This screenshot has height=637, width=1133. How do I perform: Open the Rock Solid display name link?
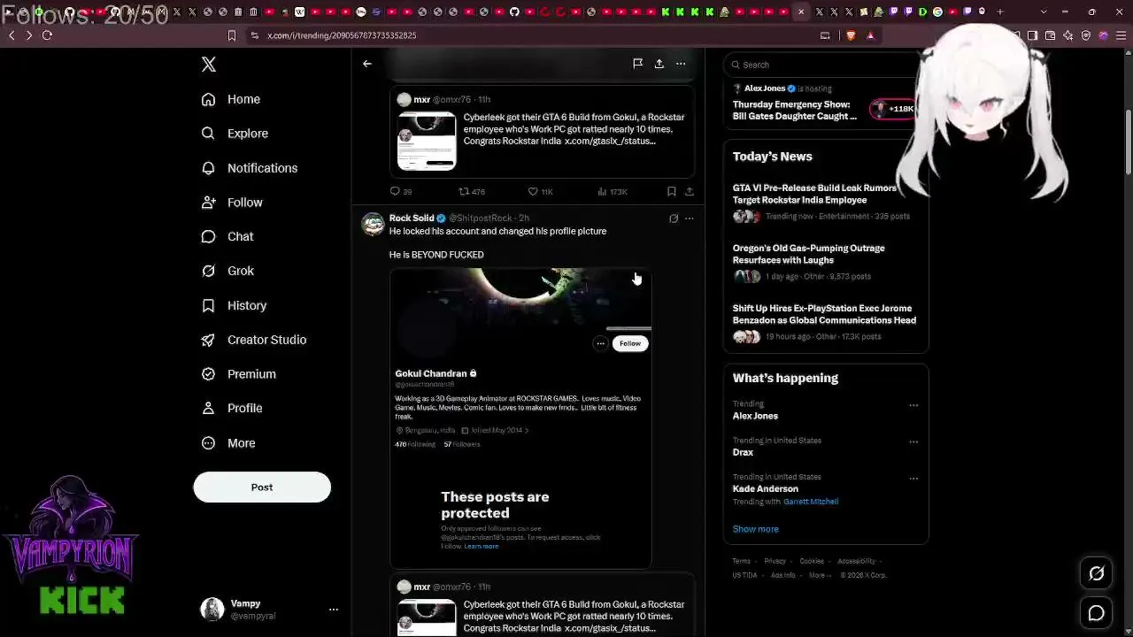coord(412,219)
